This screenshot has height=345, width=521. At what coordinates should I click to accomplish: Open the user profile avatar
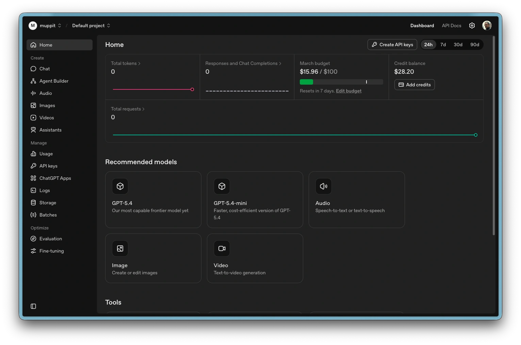click(x=487, y=25)
